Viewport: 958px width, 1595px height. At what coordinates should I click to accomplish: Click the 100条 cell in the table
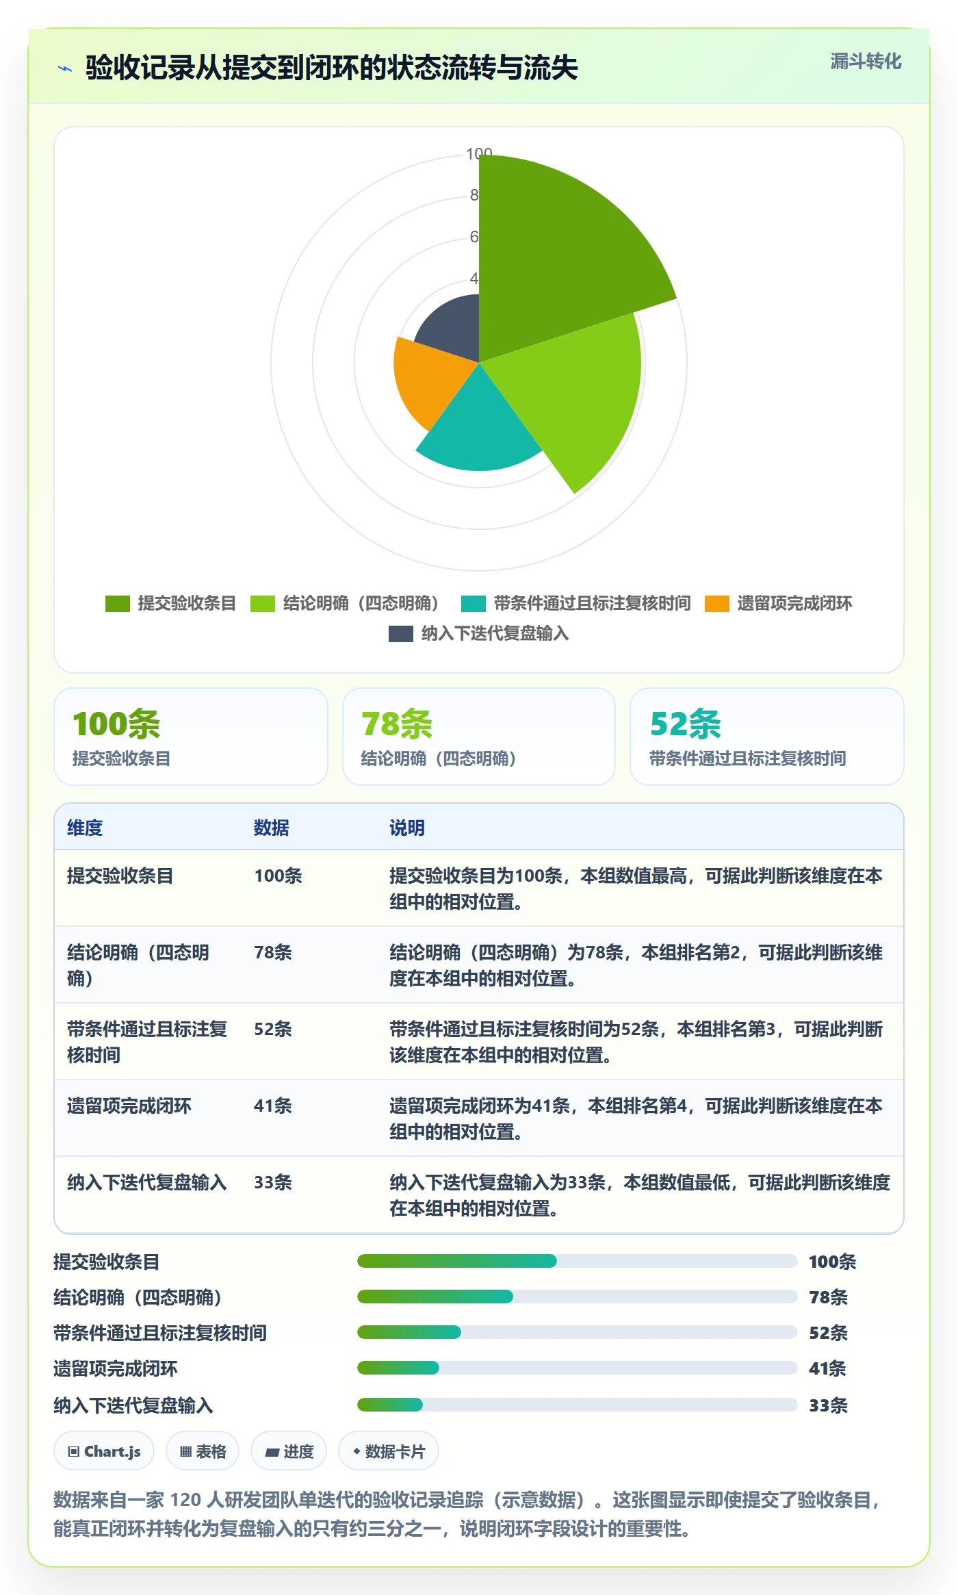point(279,876)
